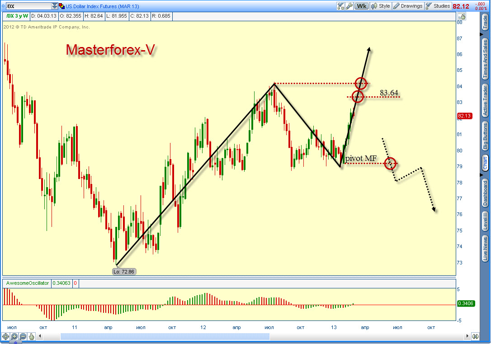Open the Studies menu

(x=438, y=6)
